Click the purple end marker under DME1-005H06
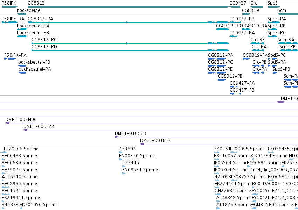Viewport: 298px width, 210px height. [7, 123]
